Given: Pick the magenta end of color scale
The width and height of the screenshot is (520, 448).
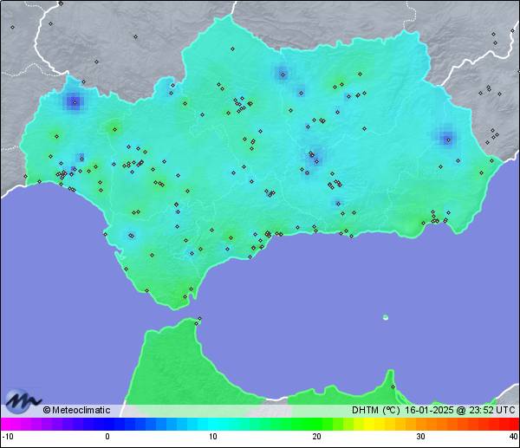Looking at the screenshot, I should coord(7,424).
